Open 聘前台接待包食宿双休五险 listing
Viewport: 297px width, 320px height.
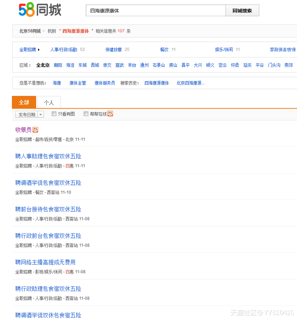coord(48,209)
